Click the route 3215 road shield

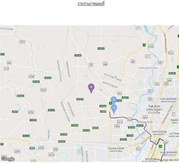point(120,122)
